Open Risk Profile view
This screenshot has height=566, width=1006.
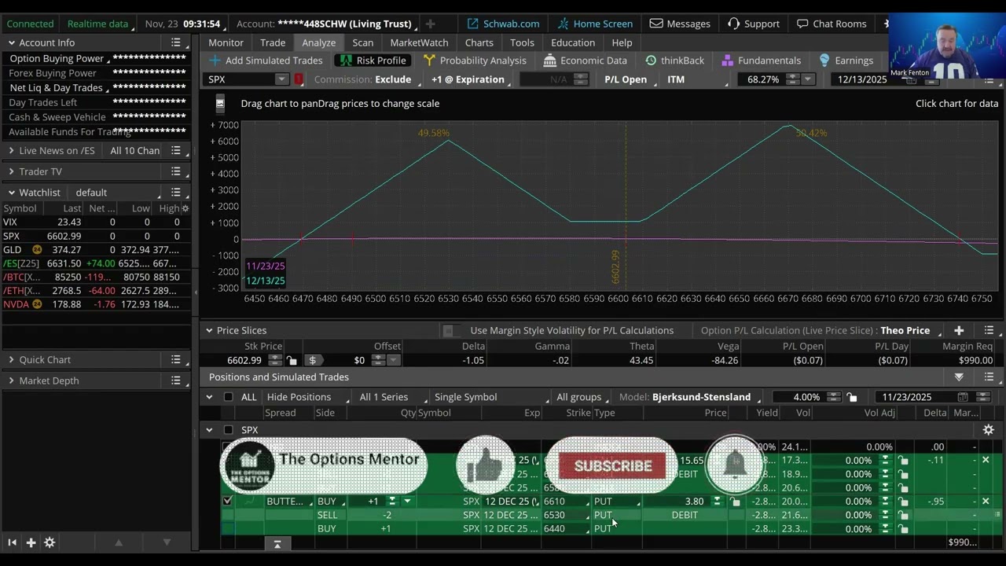(373, 61)
